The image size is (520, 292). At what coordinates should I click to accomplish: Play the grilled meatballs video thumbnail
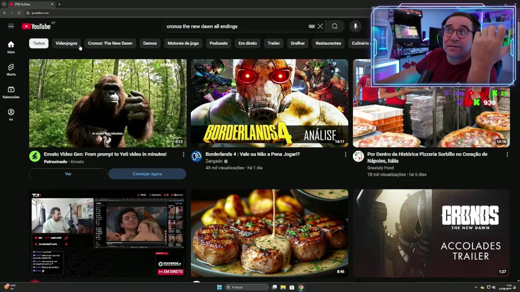coord(269,233)
